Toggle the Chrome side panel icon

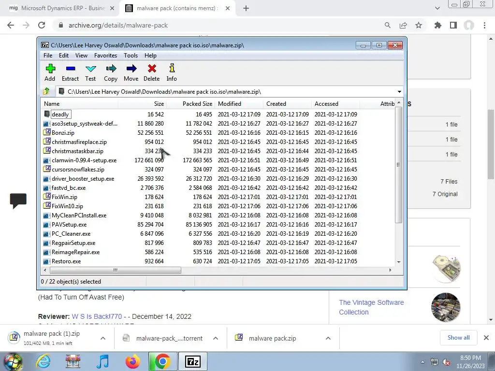[x=453, y=25]
